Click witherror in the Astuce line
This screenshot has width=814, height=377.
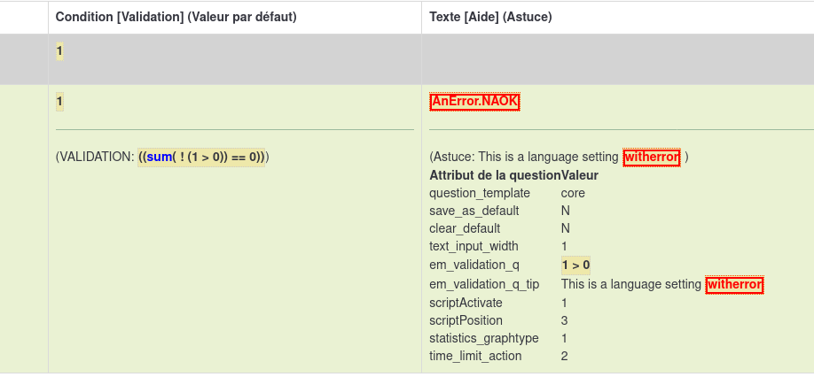652,158
